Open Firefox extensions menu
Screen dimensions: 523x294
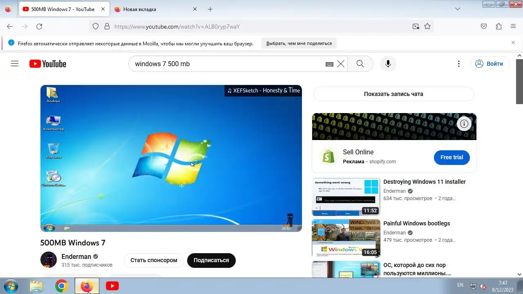point(498,27)
